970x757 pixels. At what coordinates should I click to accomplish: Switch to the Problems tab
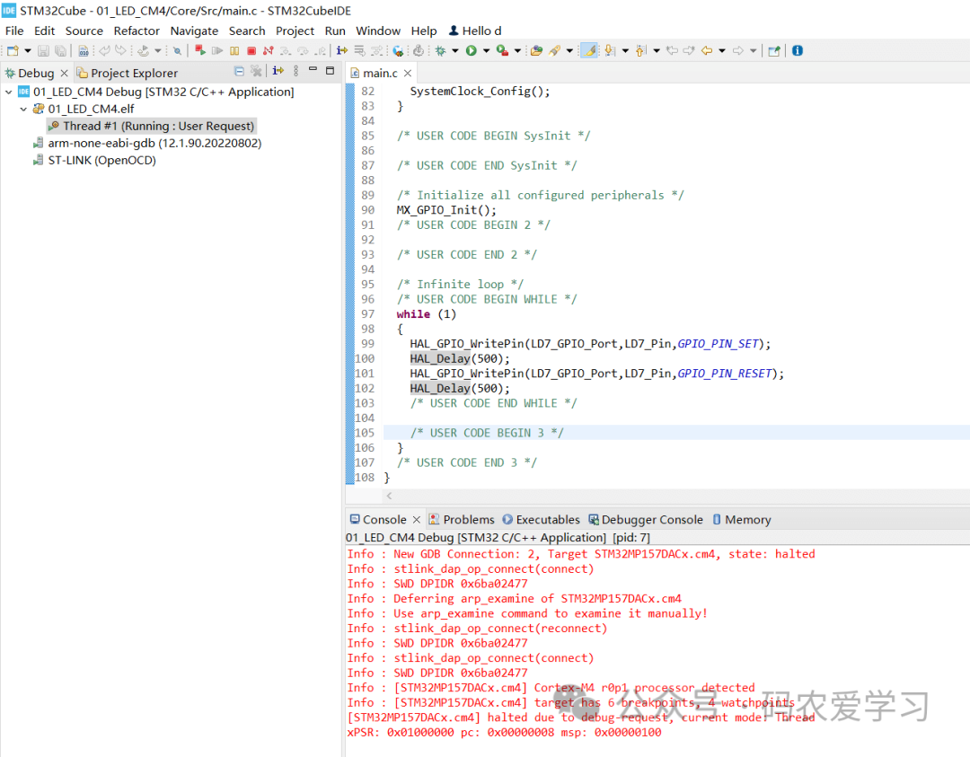462,520
